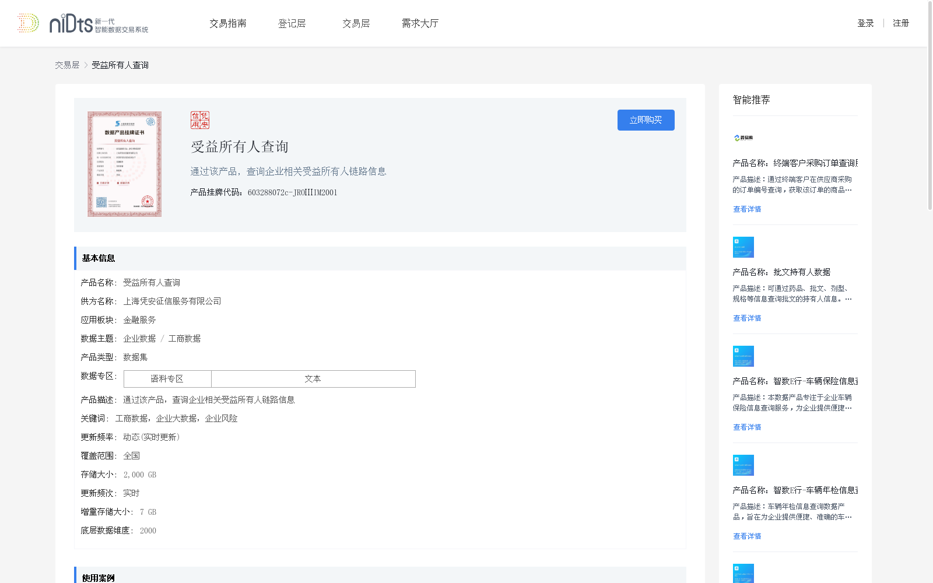The height and width of the screenshot is (583, 933).
Task: Click the 使用案例 section header
Action: tap(380, 575)
